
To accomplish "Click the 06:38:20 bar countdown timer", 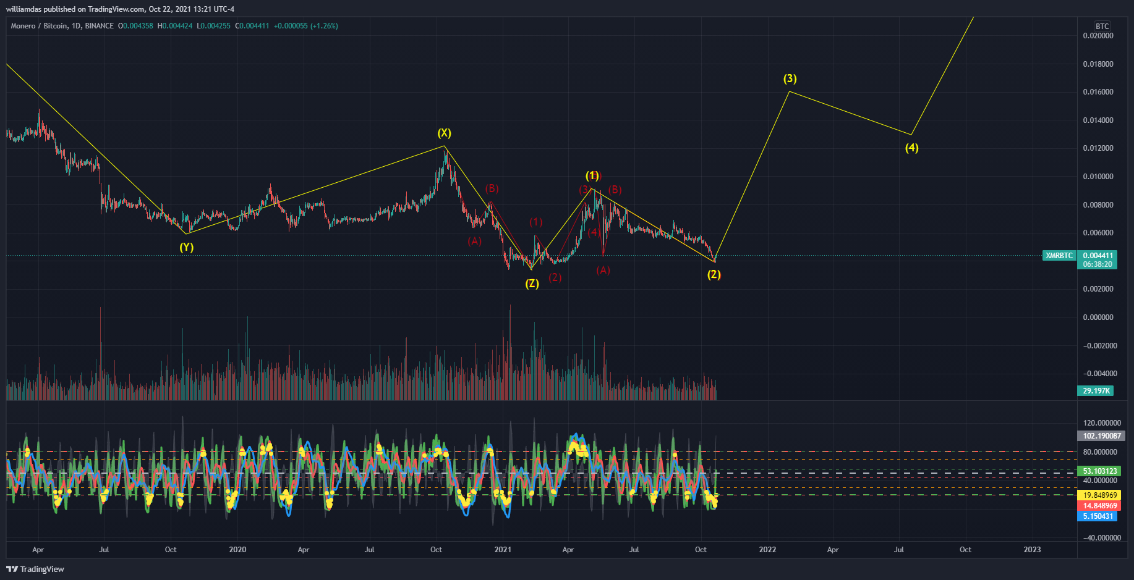I will point(1098,264).
